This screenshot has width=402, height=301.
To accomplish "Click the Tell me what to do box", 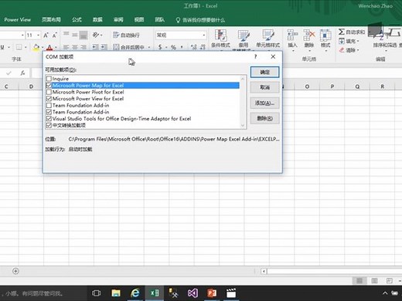I will pos(200,20).
